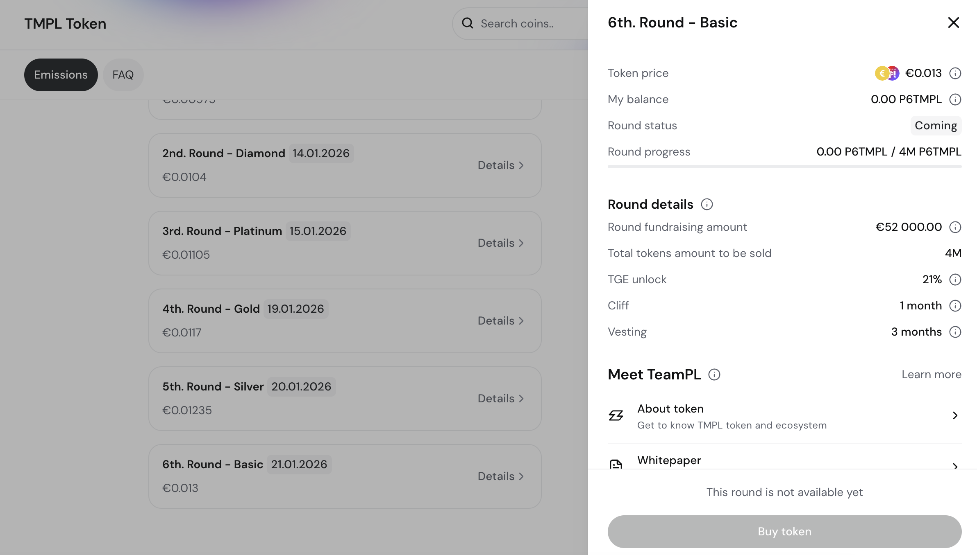Viewport: 977px width, 555px height.
Task: Select the Whitepaper document icon
Action: tap(616, 464)
